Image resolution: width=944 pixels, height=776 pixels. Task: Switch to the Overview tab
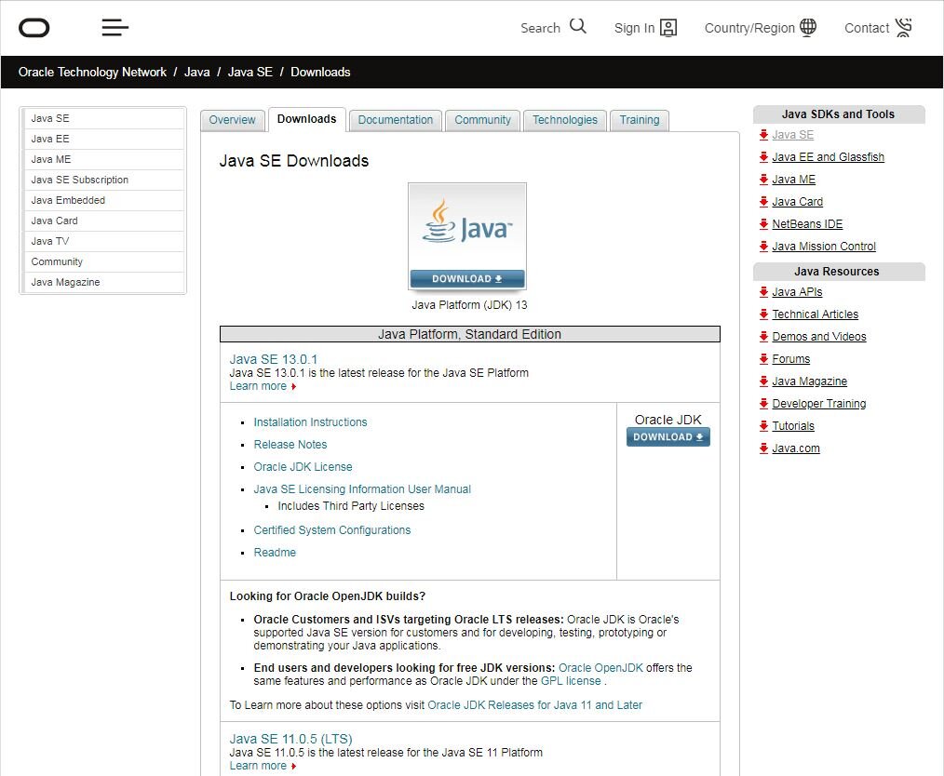tap(232, 120)
